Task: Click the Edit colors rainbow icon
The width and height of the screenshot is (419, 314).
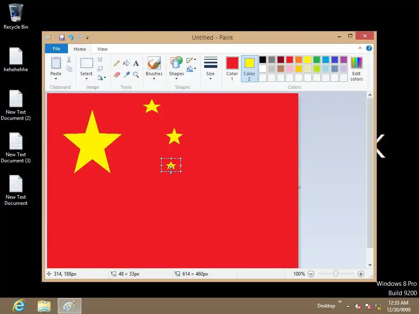Action: click(x=356, y=63)
